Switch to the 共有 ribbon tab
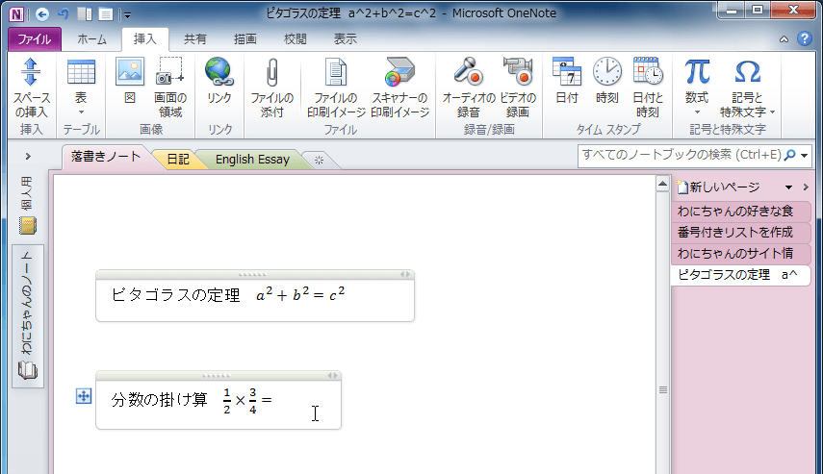The width and height of the screenshot is (823, 474). click(194, 39)
